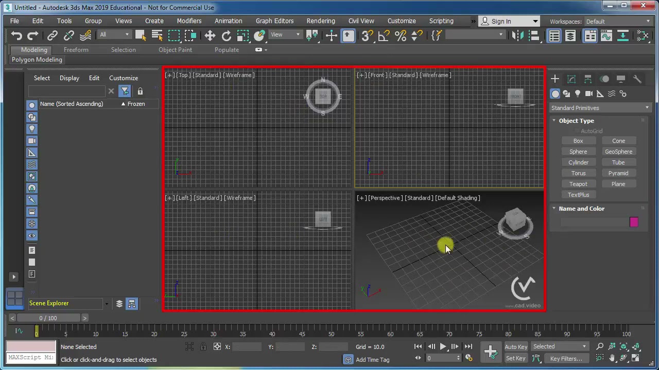Toggle the Scene Explorer lock icon
659x370 pixels.
(140, 91)
